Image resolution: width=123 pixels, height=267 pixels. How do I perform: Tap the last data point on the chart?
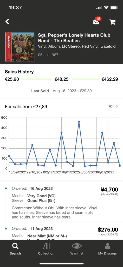[x=120, y=166]
